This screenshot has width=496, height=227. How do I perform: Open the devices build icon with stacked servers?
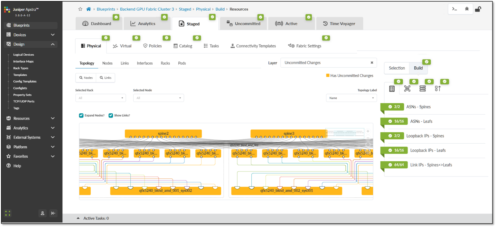click(x=423, y=89)
